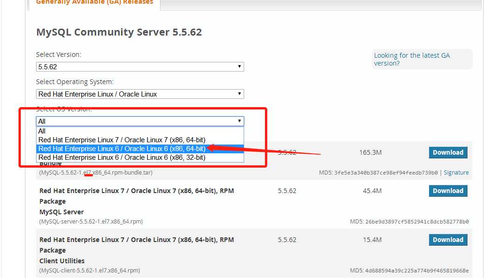
Task: Click filename MySQL-server-5.5.62-1.el7.x86_64.rpm
Action: click(x=91, y=222)
